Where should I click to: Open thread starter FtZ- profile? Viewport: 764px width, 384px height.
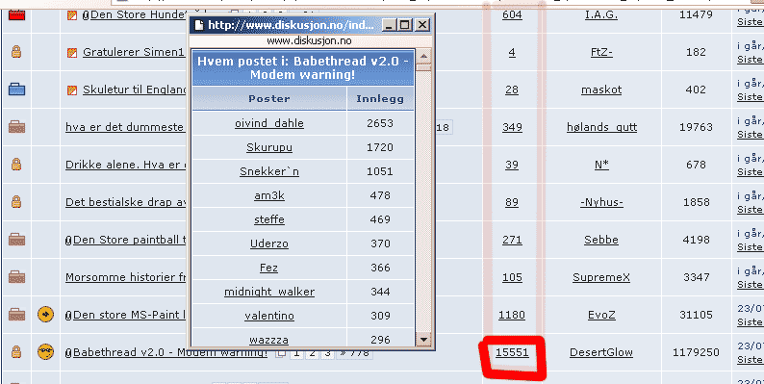[601, 52]
